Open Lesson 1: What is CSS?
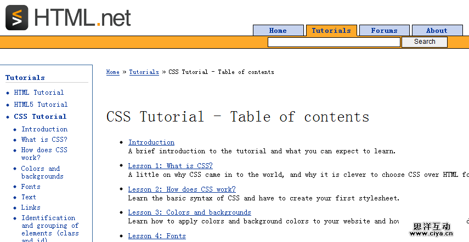This screenshot has width=469, height=242. pos(170,165)
